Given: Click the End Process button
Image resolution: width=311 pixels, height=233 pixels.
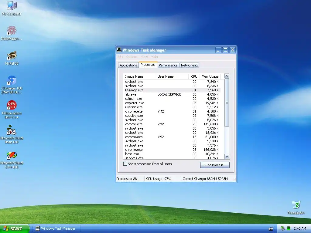Looking at the screenshot, I should point(215,165).
